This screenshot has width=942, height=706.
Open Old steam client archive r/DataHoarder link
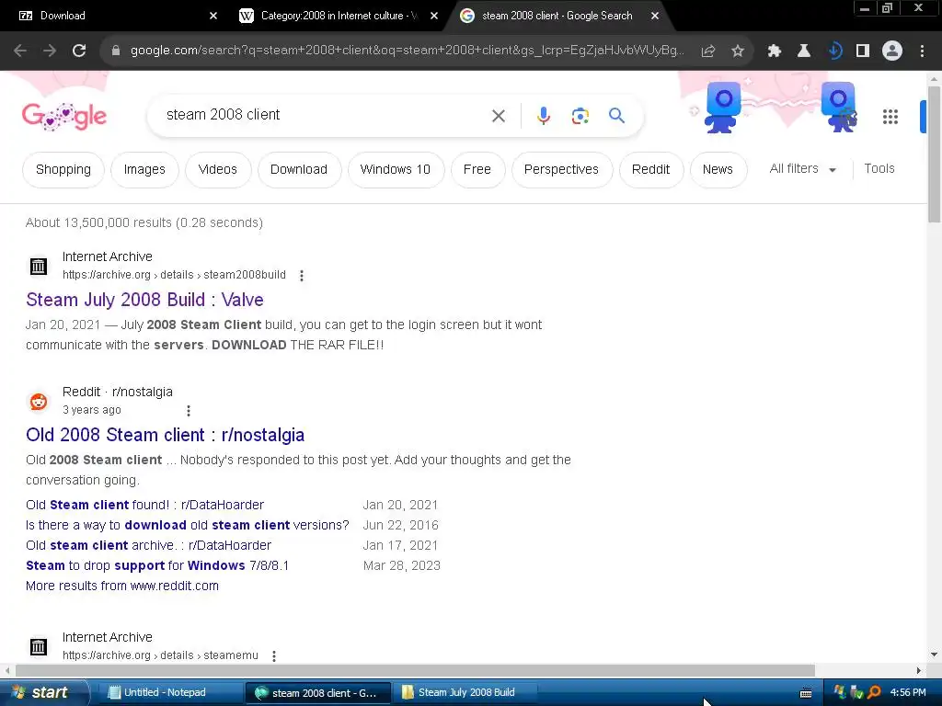pos(148,546)
